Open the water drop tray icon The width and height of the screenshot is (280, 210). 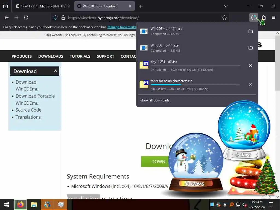click(225, 205)
